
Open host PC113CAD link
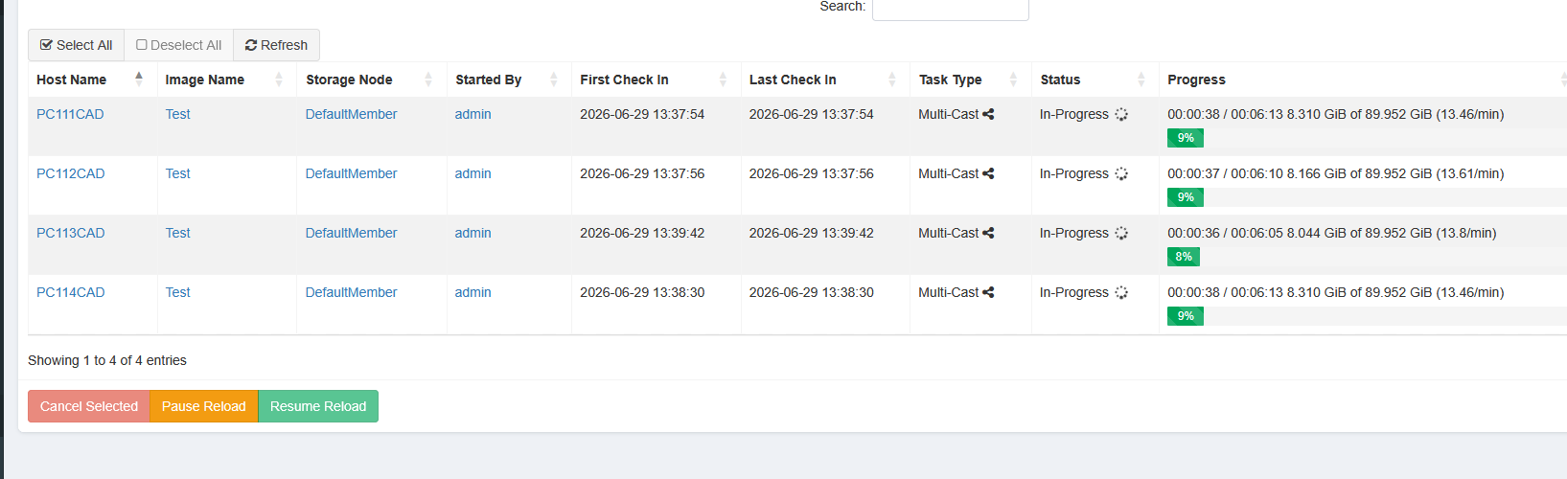[71, 233]
